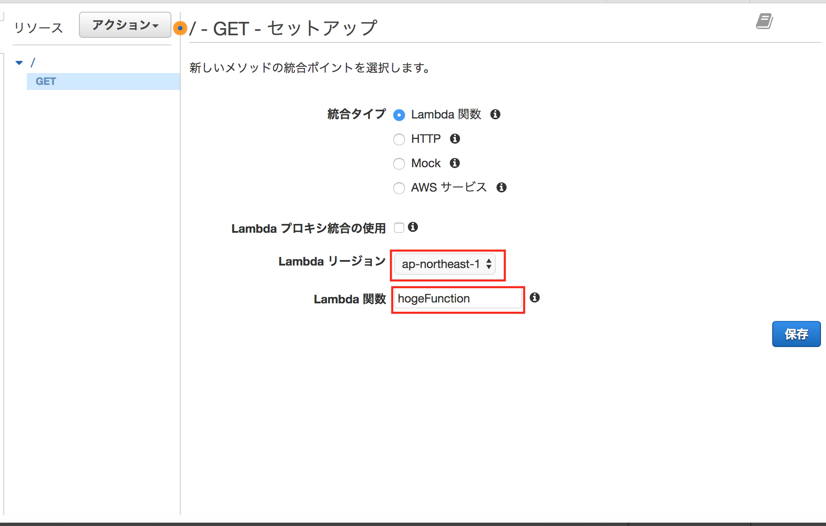This screenshot has width=826, height=526.
Task: Enable Lambda プロキシ統合の使用 checkbox
Action: (x=399, y=228)
